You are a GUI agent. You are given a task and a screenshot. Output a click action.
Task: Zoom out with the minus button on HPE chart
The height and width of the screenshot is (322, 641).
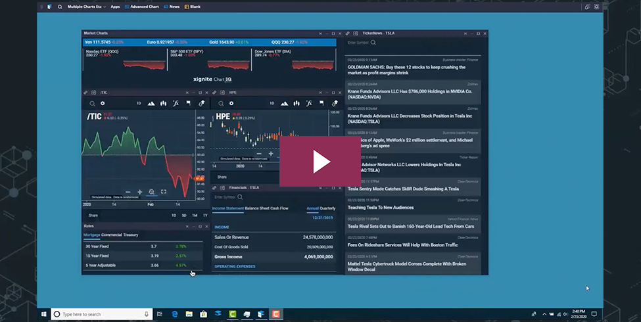[x=259, y=154]
